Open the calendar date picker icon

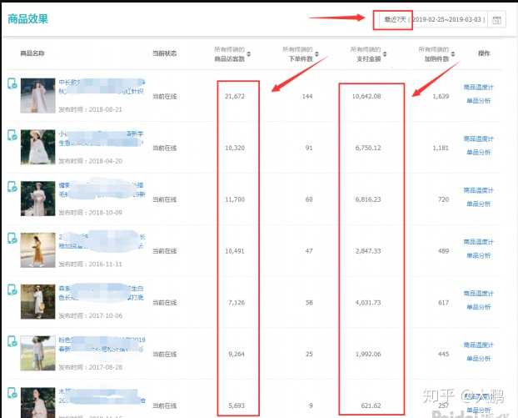(x=496, y=20)
